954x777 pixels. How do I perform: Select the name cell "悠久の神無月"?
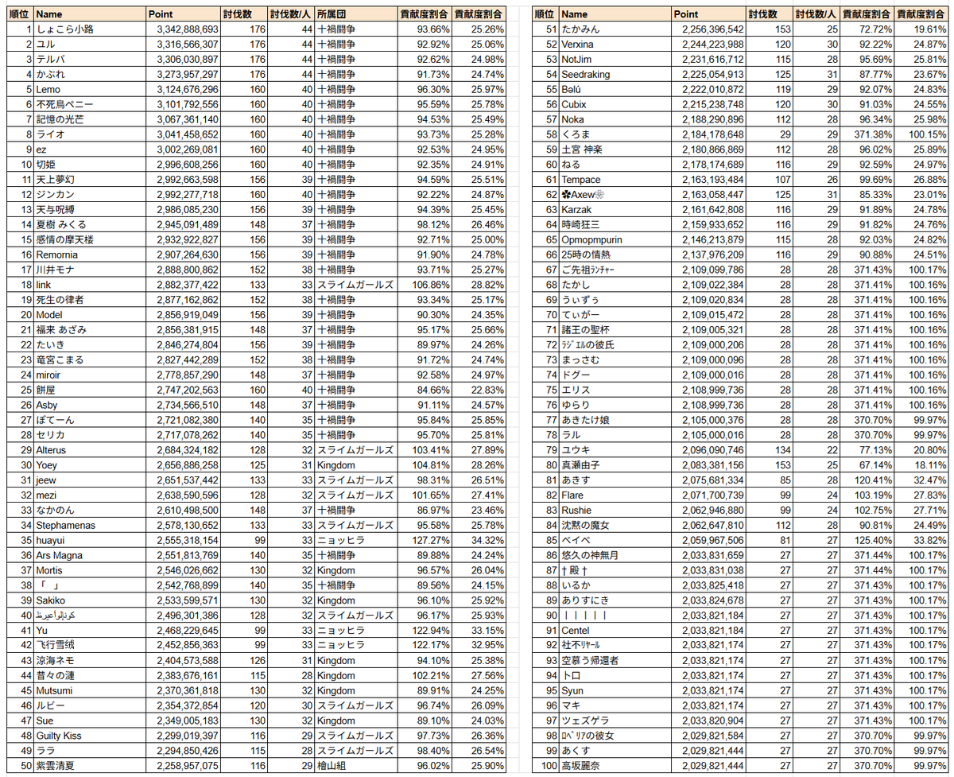pyautogui.click(x=615, y=555)
